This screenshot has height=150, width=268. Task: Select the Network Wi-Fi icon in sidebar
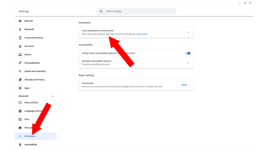(20, 21)
